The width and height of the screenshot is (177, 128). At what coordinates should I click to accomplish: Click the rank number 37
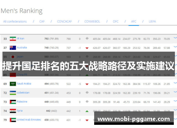[x=5, y=48]
